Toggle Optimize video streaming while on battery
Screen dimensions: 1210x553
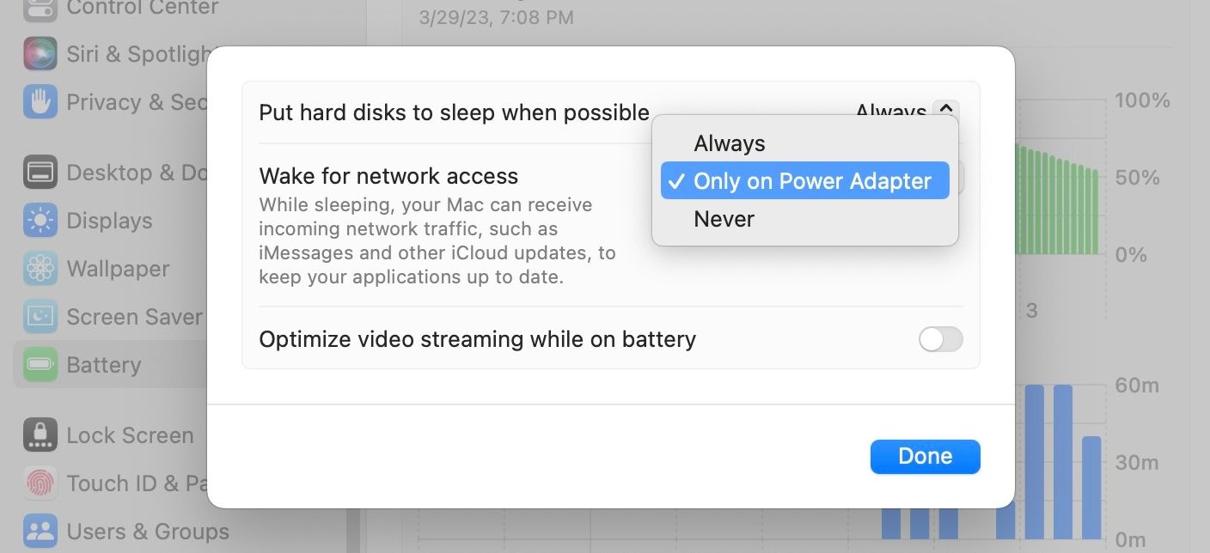(x=940, y=339)
